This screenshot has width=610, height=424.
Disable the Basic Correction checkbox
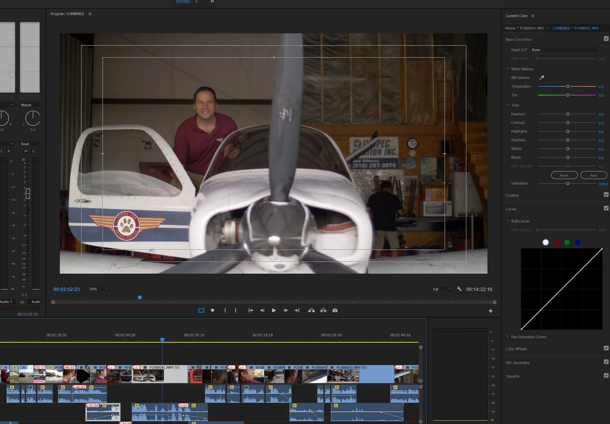(606, 39)
